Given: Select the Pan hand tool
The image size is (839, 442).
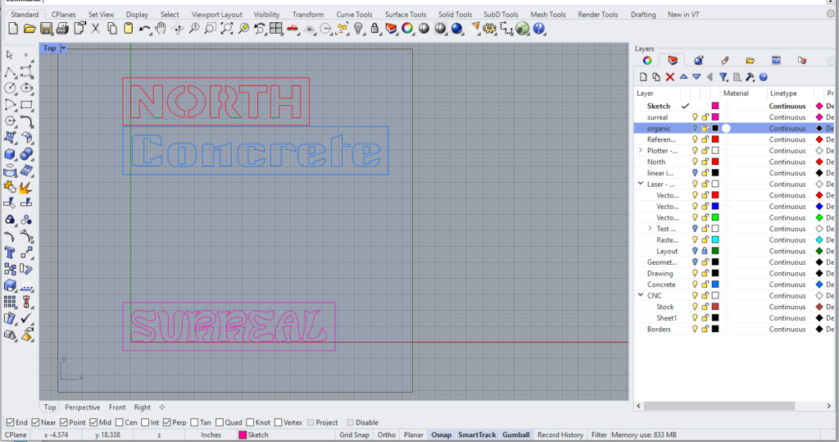Looking at the screenshot, I should point(161,29).
